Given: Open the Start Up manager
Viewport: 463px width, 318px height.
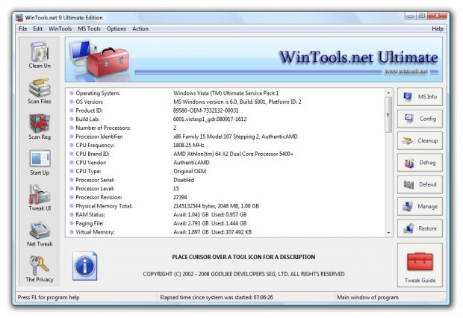Looking at the screenshot, I should point(40,163).
